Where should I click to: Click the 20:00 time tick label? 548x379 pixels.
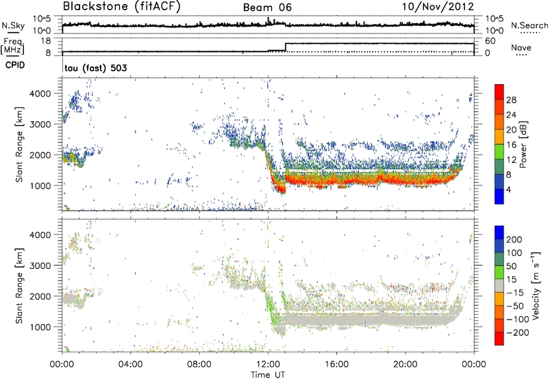(x=406, y=365)
